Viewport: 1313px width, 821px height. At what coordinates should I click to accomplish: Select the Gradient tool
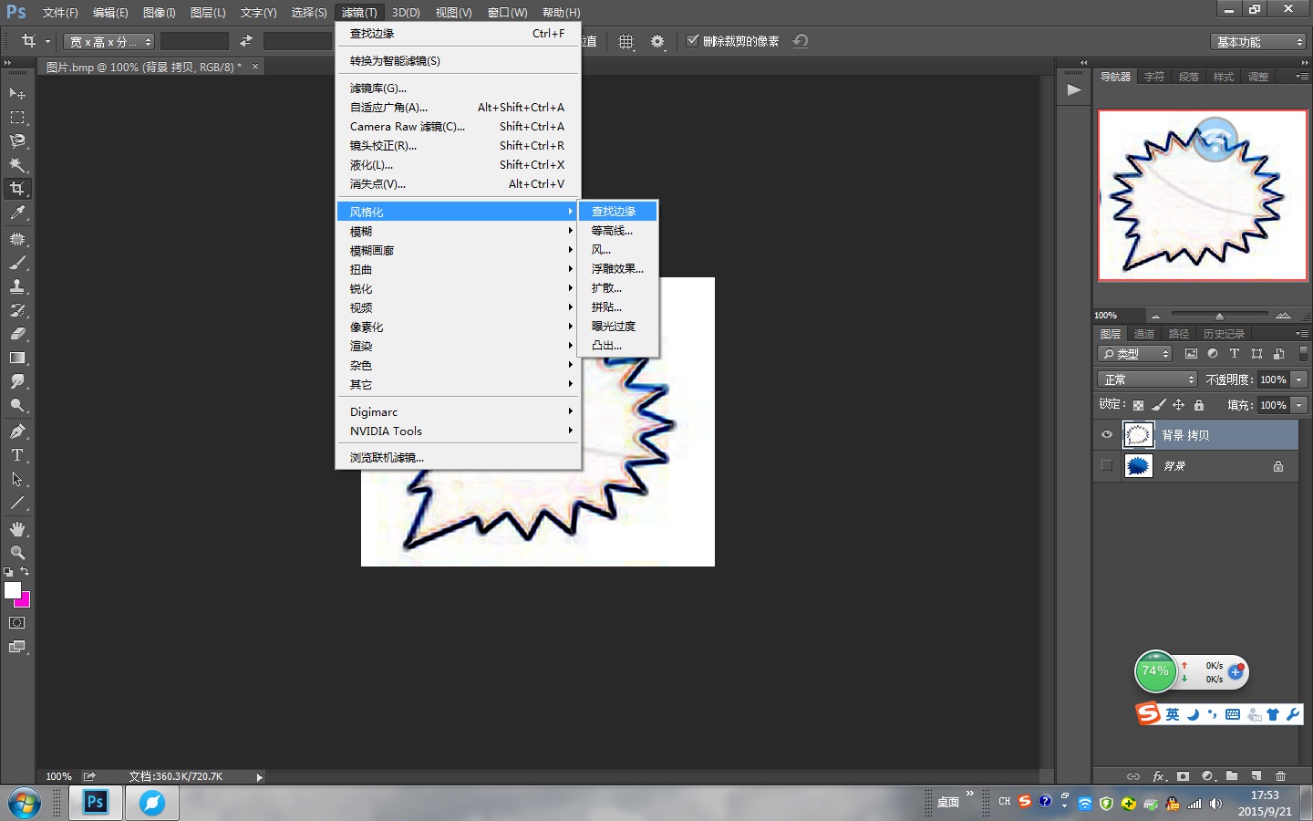point(17,358)
